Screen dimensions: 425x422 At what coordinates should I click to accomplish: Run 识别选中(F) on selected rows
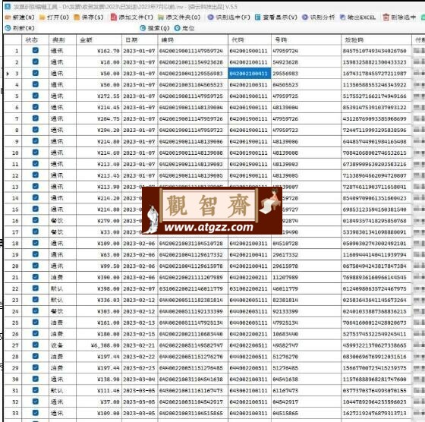click(228, 17)
